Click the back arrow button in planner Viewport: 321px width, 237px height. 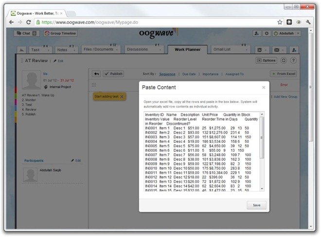tap(96, 74)
